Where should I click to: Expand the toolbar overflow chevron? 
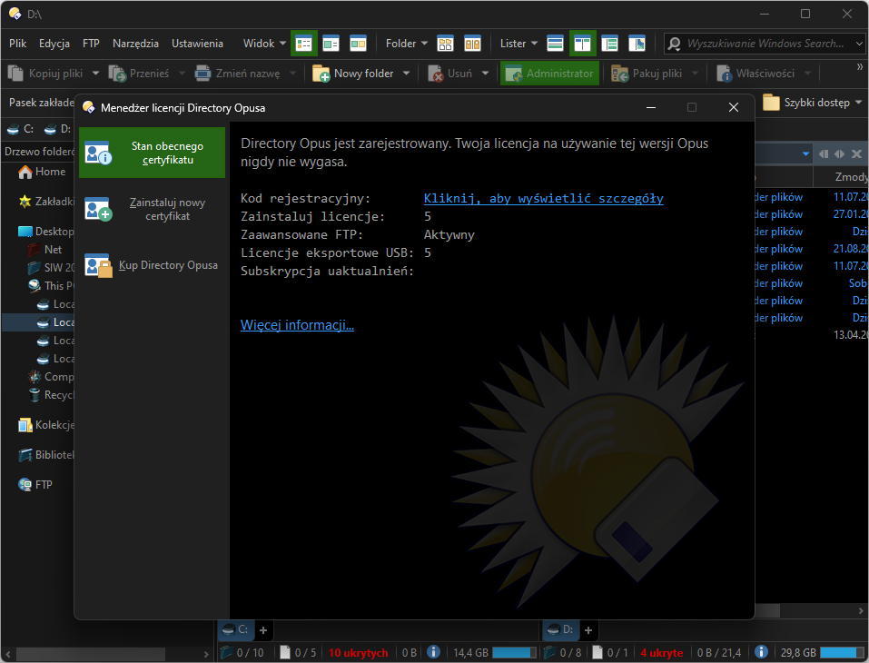tap(860, 66)
